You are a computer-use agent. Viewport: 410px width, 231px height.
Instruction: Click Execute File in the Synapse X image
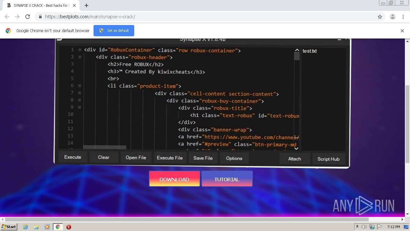click(170, 158)
